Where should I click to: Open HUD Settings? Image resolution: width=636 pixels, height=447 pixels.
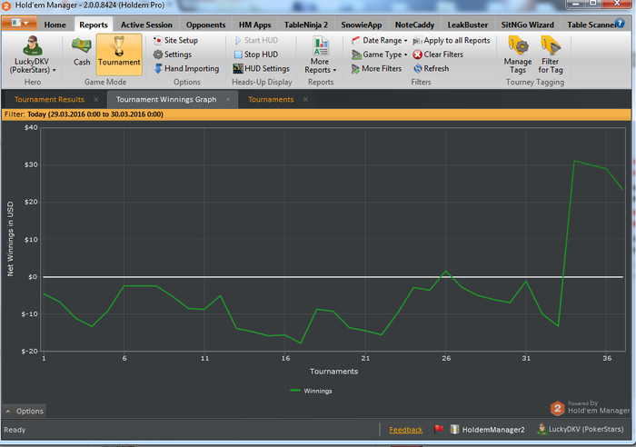[262, 68]
